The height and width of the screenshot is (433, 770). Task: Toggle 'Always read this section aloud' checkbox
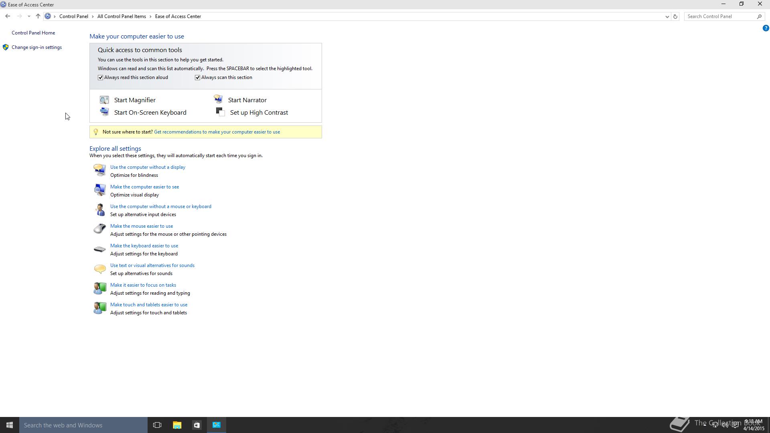pos(101,77)
